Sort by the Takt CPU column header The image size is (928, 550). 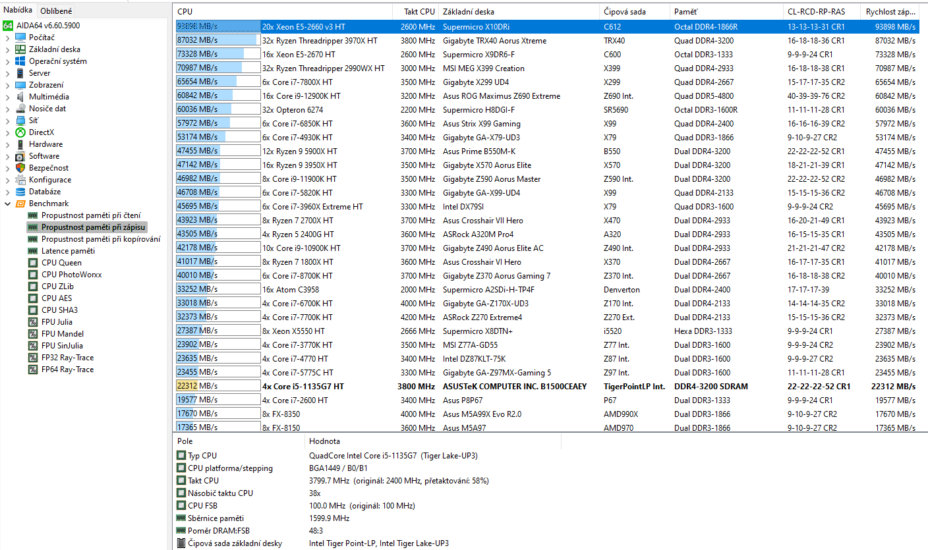(x=417, y=12)
